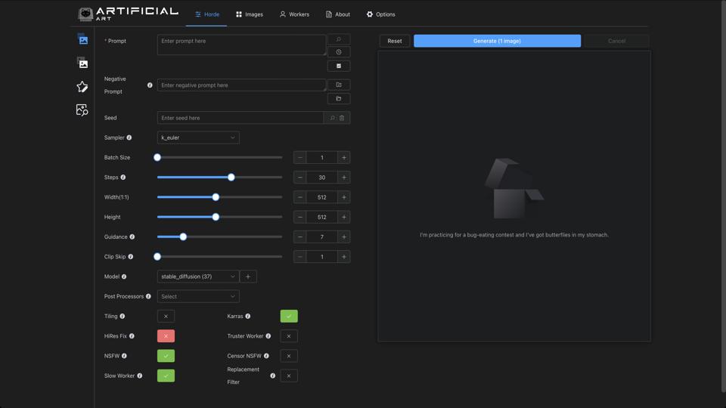The height and width of the screenshot is (408, 726).
Task: Open the text-to-image mode in the sidebar
Action: 82,39
